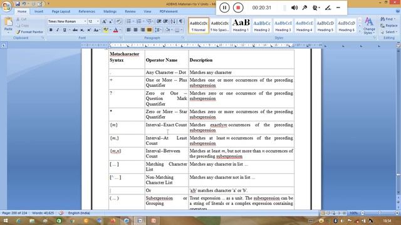Toggle bold formatting
Image resolution: width=401 pixels, height=225 pixels.
51,30
